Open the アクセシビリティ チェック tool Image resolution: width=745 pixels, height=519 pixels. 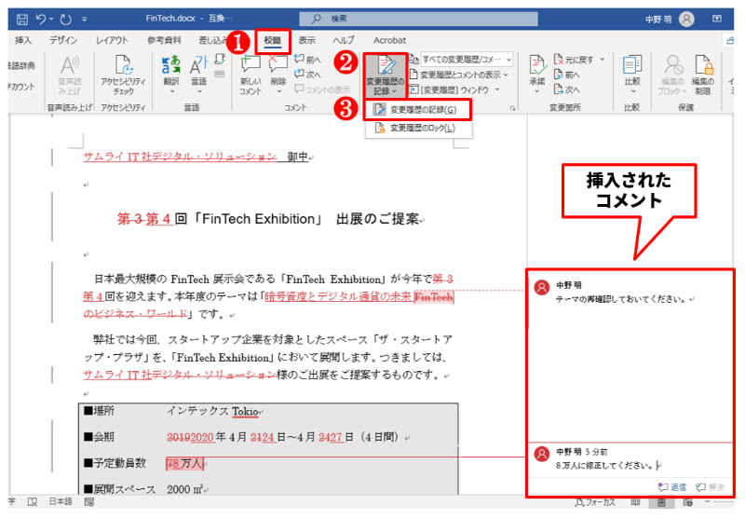[123, 75]
